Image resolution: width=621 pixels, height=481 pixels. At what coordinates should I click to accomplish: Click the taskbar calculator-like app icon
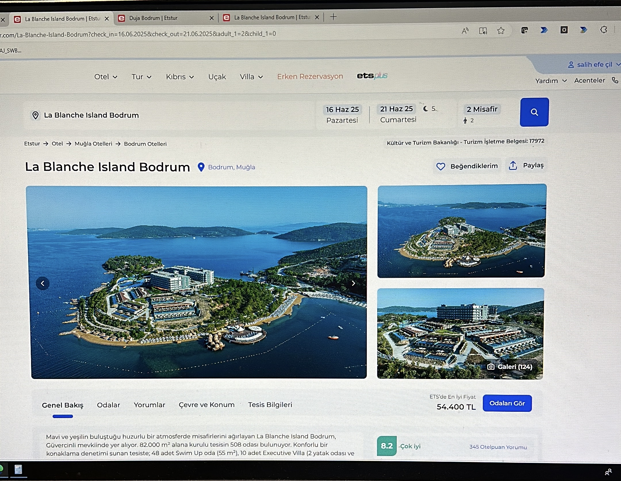point(18,470)
